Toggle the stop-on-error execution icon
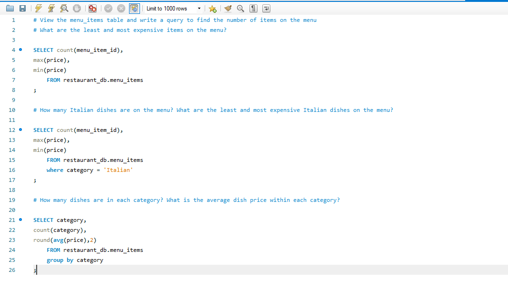 click(93, 9)
